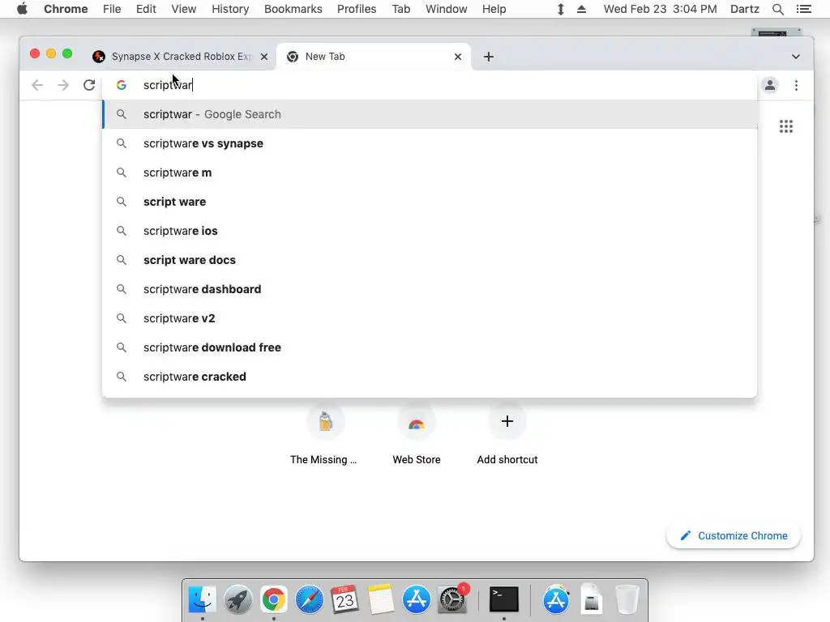Close the New Tab tab
The width and height of the screenshot is (830, 622).
458,57
